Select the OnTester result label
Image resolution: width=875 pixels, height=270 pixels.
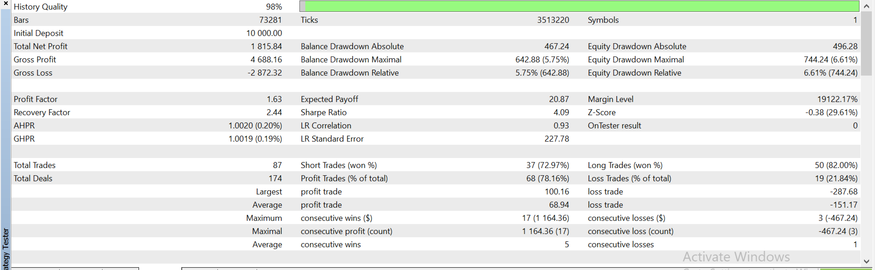point(614,126)
